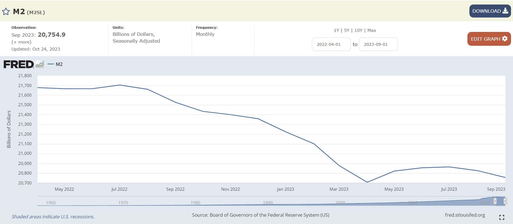
Task: Click the Billions of Dollars vertical axis title
Action: coord(9,129)
